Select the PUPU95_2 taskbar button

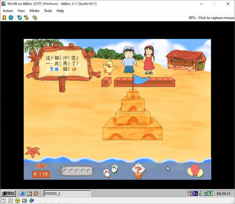pos(67,194)
